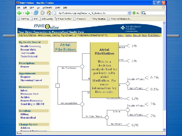The height and width of the screenshot is (136, 182).
Task: Click the vertical scrollbar thumb
Action: [x=164, y=67]
